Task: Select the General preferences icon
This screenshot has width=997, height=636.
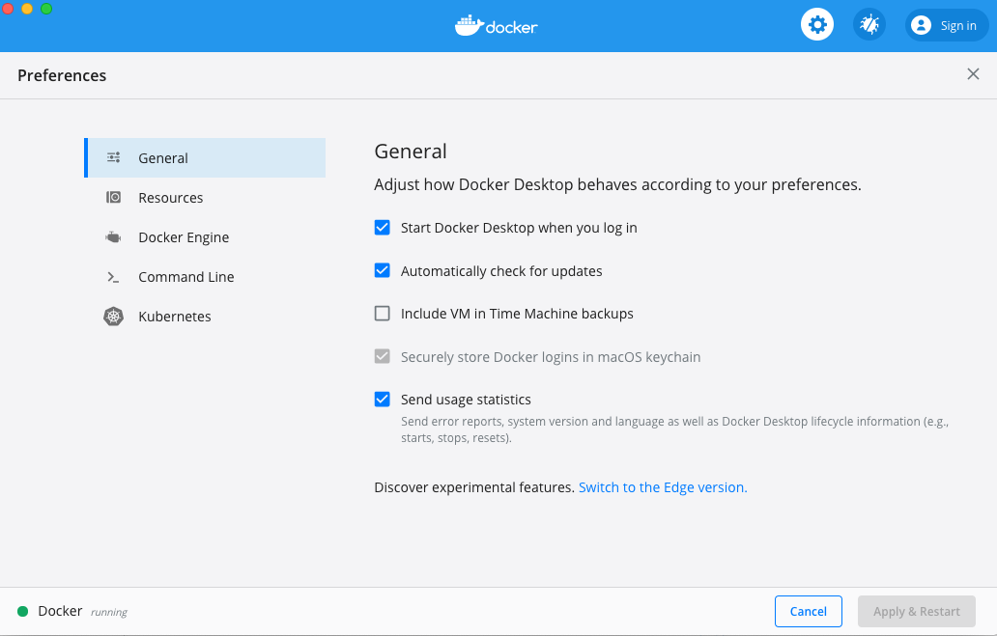Action: tap(114, 156)
